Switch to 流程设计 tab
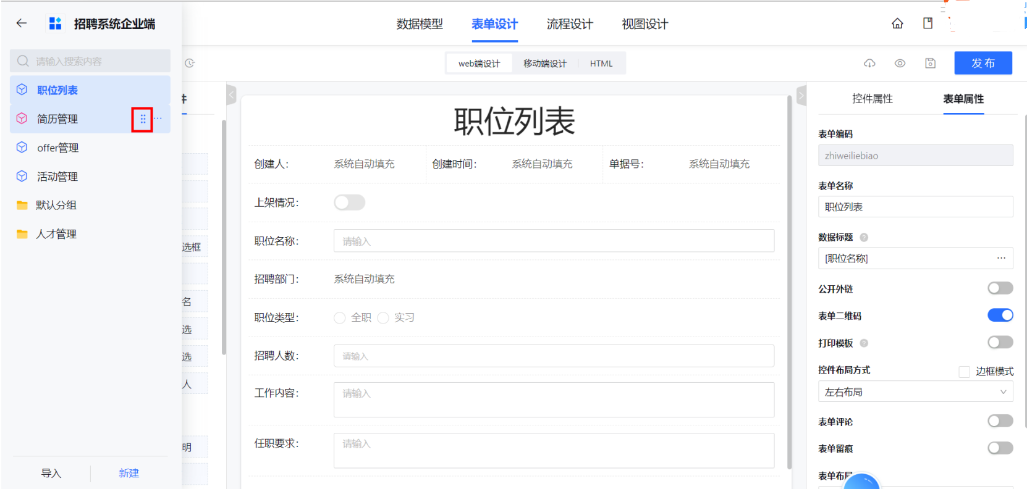Image resolution: width=1027 pixels, height=489 pixels. click(x=570, y=24)
